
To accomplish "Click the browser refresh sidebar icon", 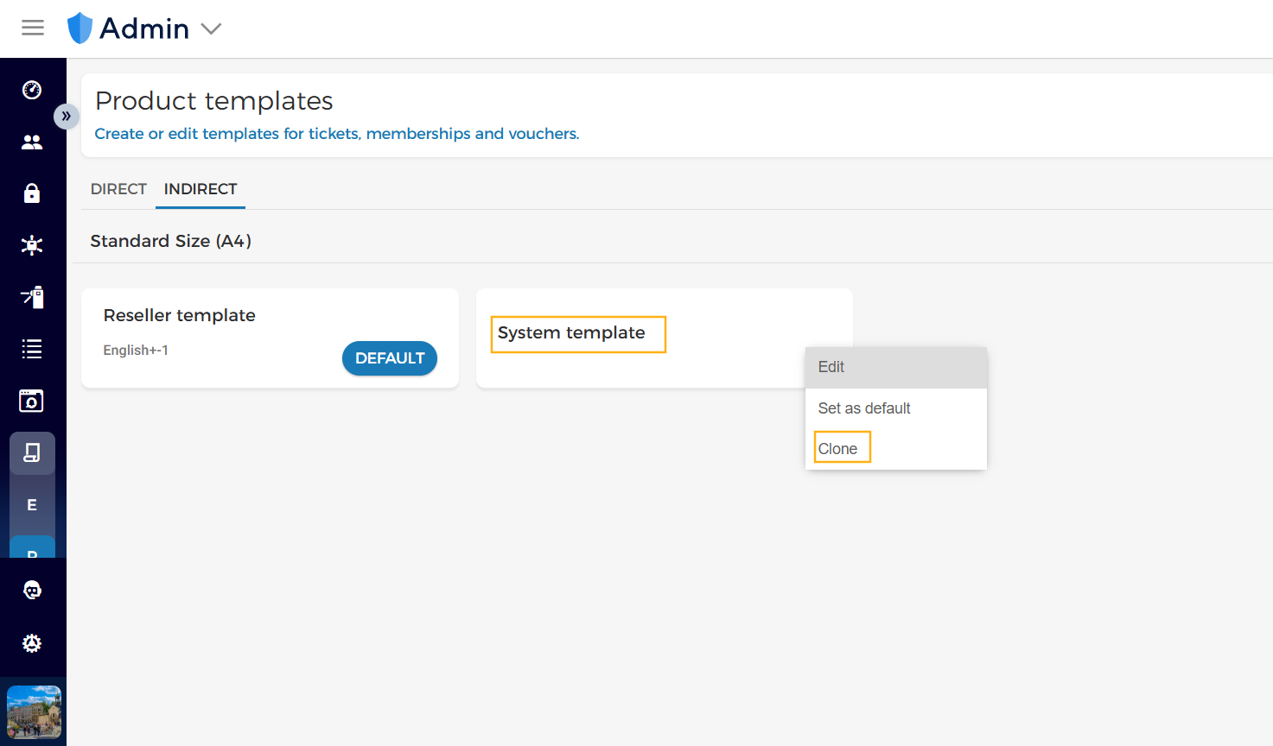I will pos(32,401).
